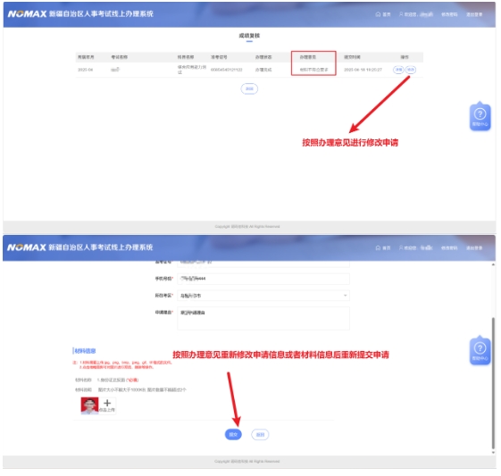Expand the exam district dropdown arrow
Image resolution: width=501 pixels, height=476 pixels.
click(345, 296)
